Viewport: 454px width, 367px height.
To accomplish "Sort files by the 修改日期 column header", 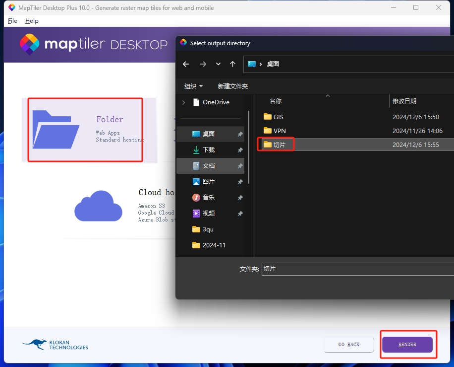I will [x=404, y=101].
